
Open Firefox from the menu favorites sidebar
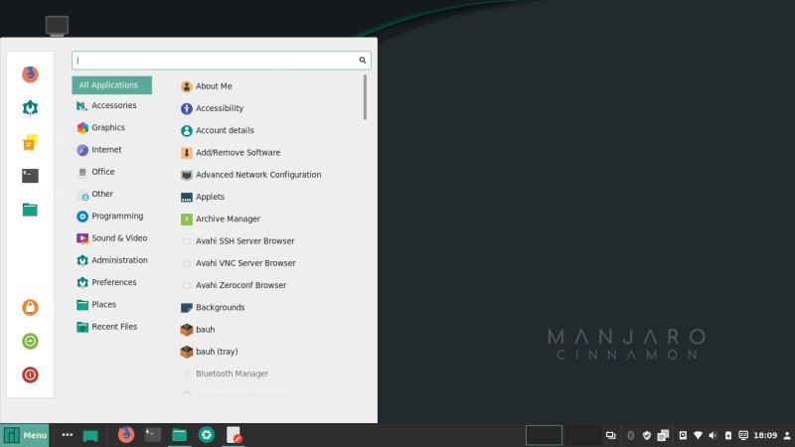click(x=30, y=74)
